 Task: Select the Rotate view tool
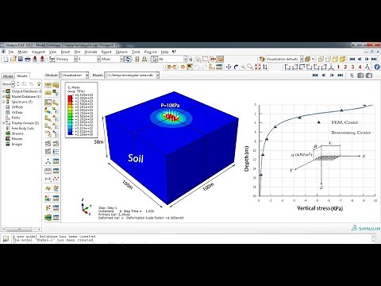click(236, 67)
